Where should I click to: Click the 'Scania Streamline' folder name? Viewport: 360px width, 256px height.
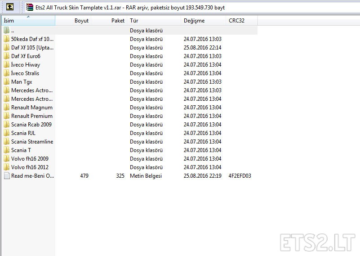click(32, 142)
